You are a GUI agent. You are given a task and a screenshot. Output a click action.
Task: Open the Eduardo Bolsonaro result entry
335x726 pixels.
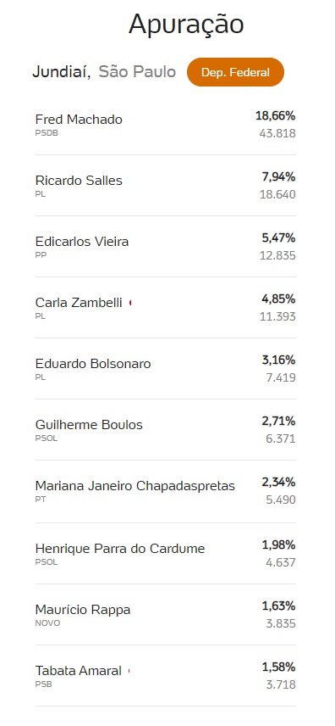coord(166,369)
